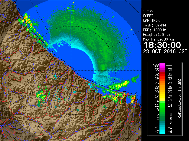Select the medium green 5–8 dBZ swatch

pos(162,114)
